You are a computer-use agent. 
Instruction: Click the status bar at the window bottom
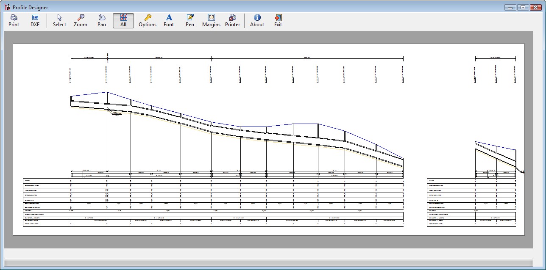point(268,262)
